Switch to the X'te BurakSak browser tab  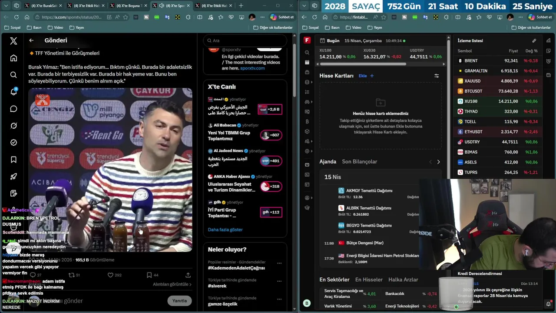tap(43, 6)
